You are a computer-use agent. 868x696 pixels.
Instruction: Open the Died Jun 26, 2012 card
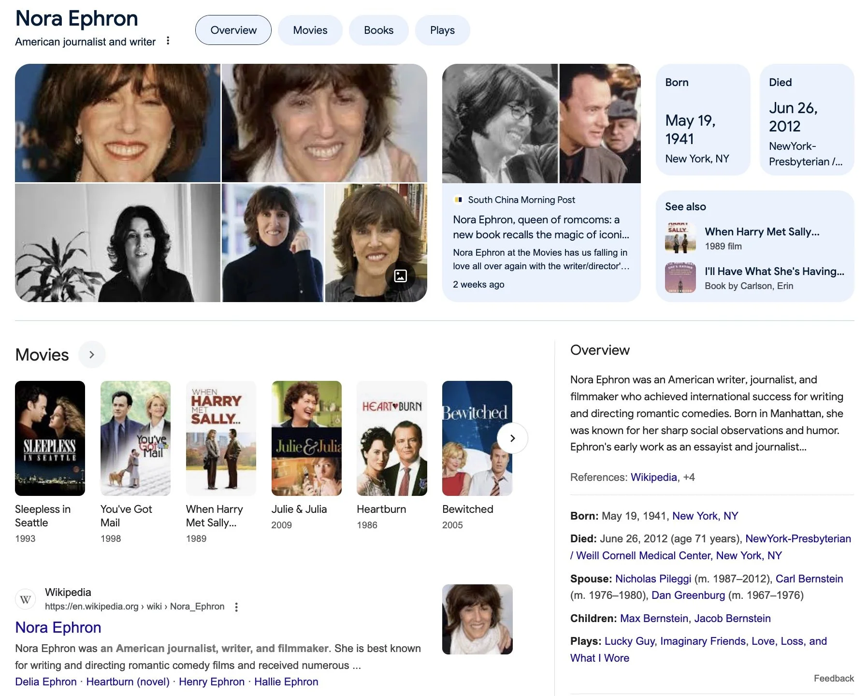(x=807, y=119)
